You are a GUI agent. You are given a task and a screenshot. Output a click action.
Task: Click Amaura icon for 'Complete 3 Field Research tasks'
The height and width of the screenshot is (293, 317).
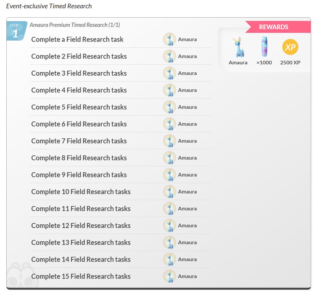coord(170,73)
